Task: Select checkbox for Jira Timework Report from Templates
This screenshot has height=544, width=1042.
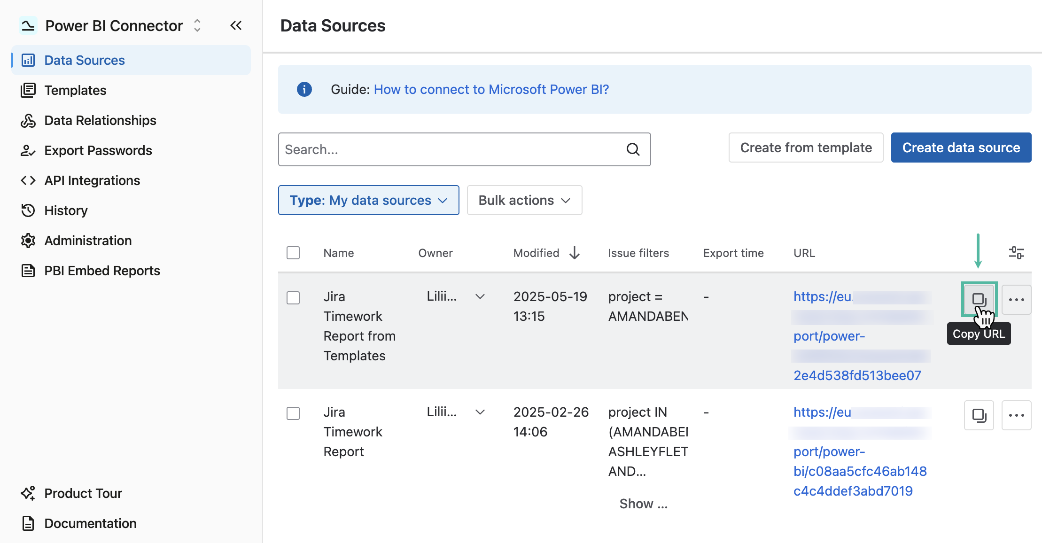Action: (293, 298)
